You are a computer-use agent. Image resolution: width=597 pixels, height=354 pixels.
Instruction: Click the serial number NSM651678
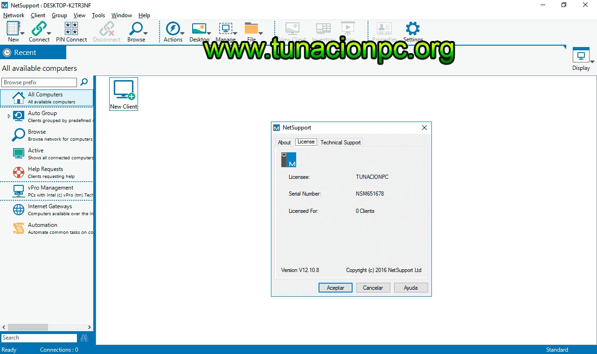(370, 194)
